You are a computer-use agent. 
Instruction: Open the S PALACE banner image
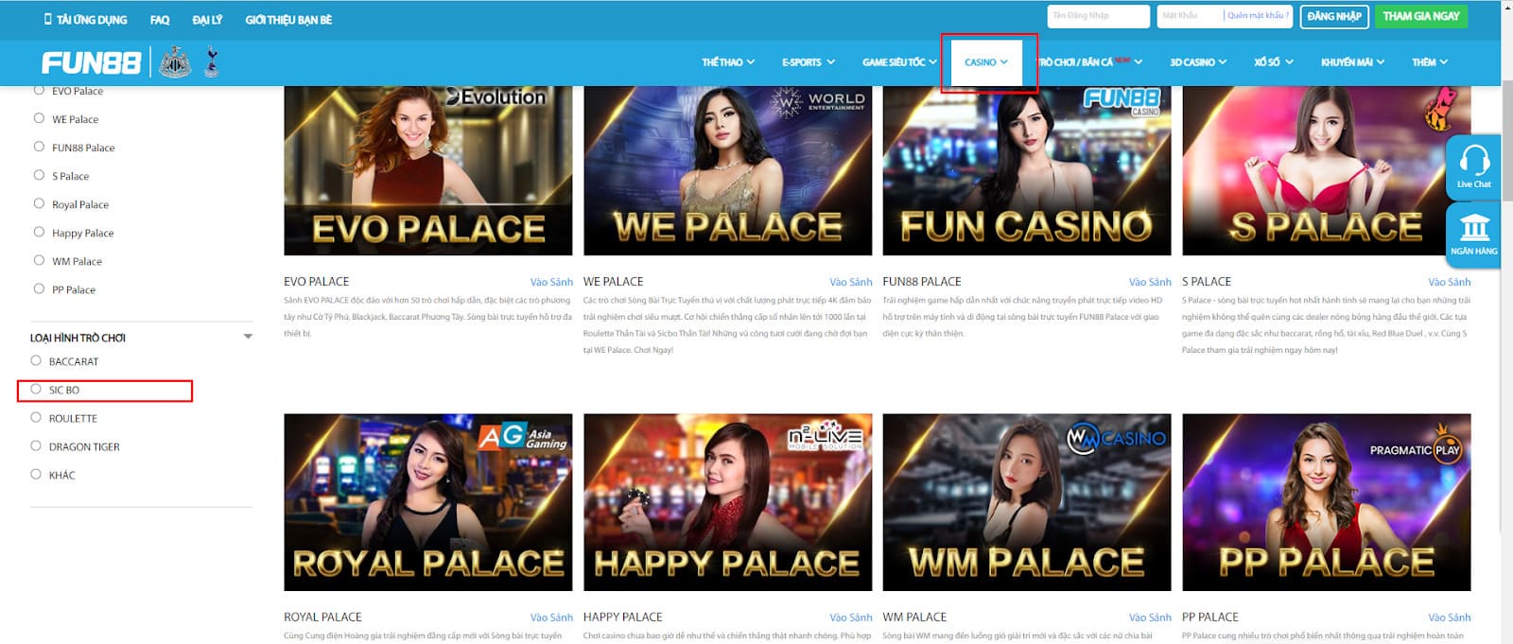tap(1327, 170)
